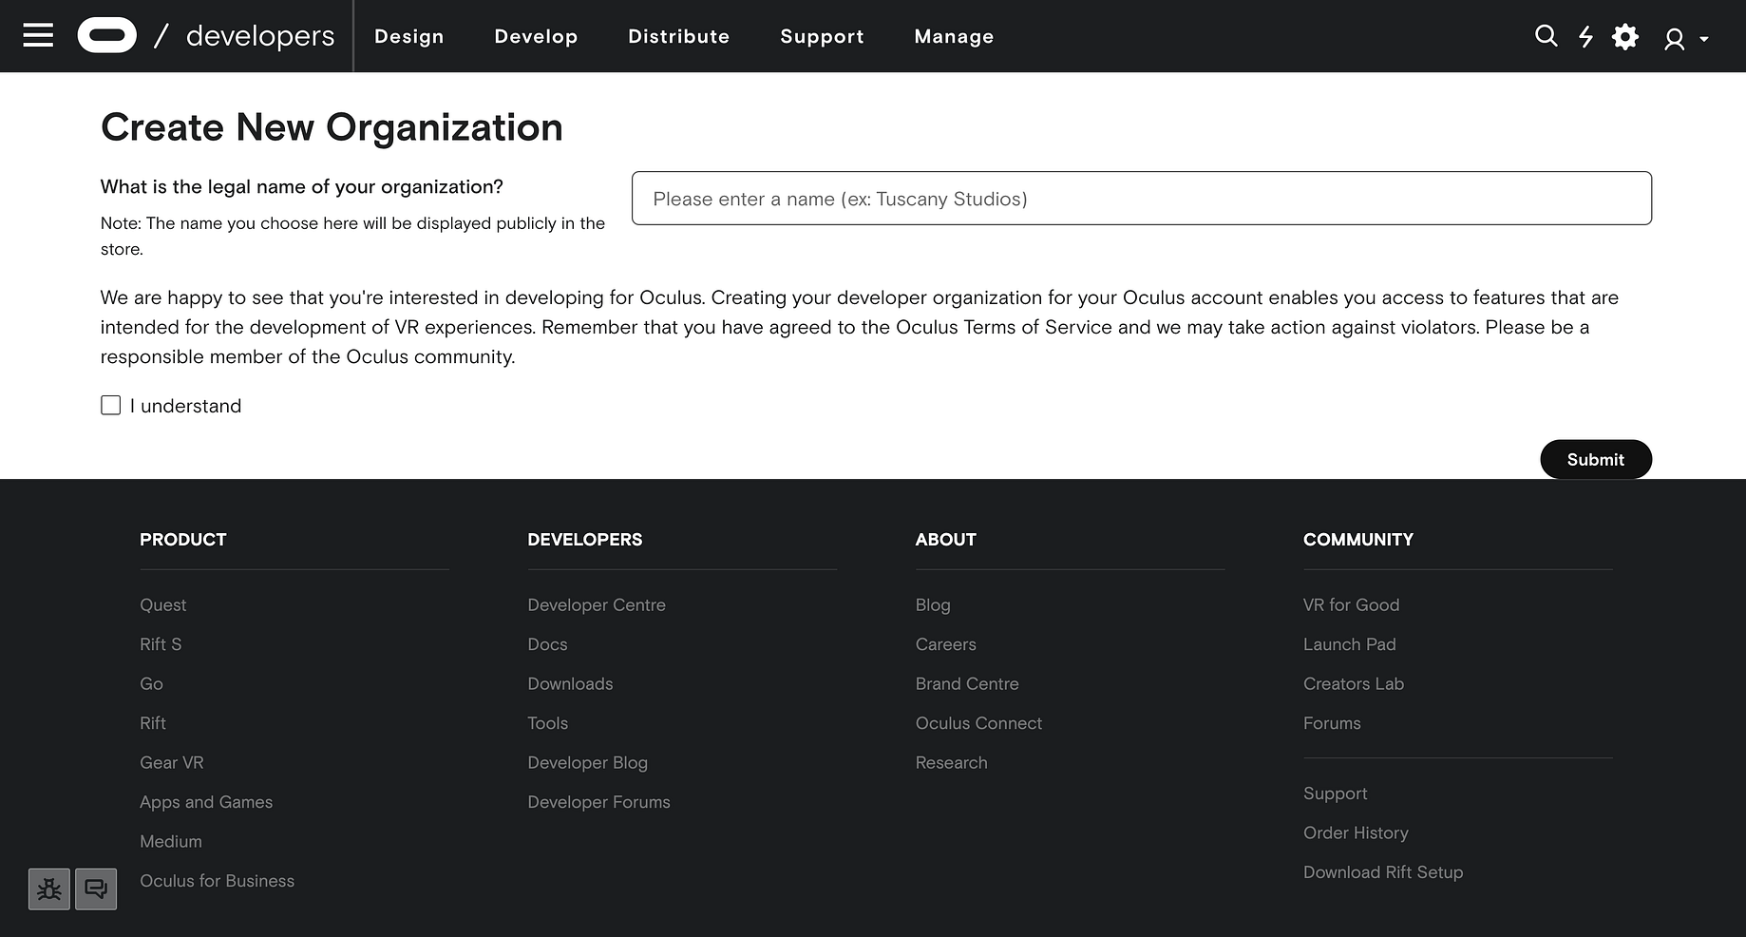The height and width of the screenshot is (937, 1746).
Task: Open the community Forums link
Action: pyautogui.click(x=1332, y=723)
